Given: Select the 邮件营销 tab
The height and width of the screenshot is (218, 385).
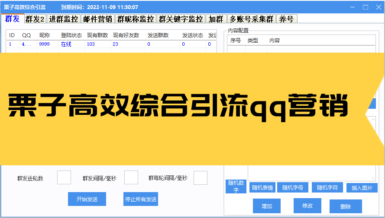Looking at the screenshot, I should pyautogui.click(x=97, y=19).
